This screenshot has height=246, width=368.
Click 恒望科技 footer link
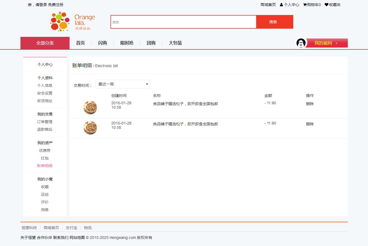click(29, 228)
